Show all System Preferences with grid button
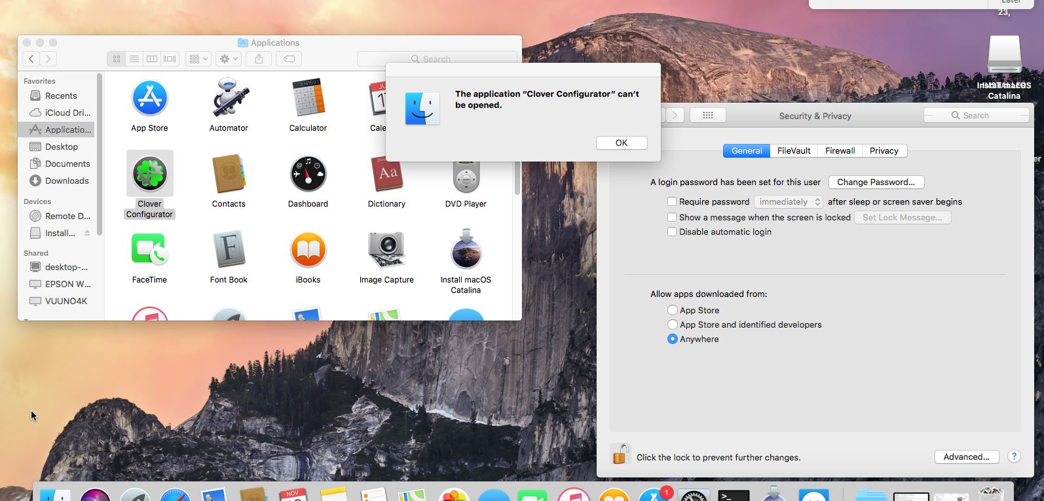Image resolution: width=1044 pixels, height=501 pixels. tap(707, 115)
